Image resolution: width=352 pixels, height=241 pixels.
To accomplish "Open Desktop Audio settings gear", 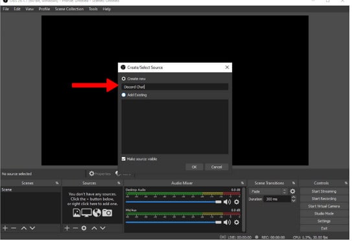I will tap(237, 202).
